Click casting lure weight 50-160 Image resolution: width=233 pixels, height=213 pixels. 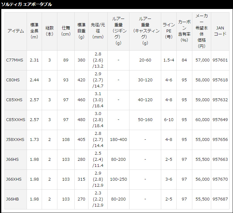(145, 120)
